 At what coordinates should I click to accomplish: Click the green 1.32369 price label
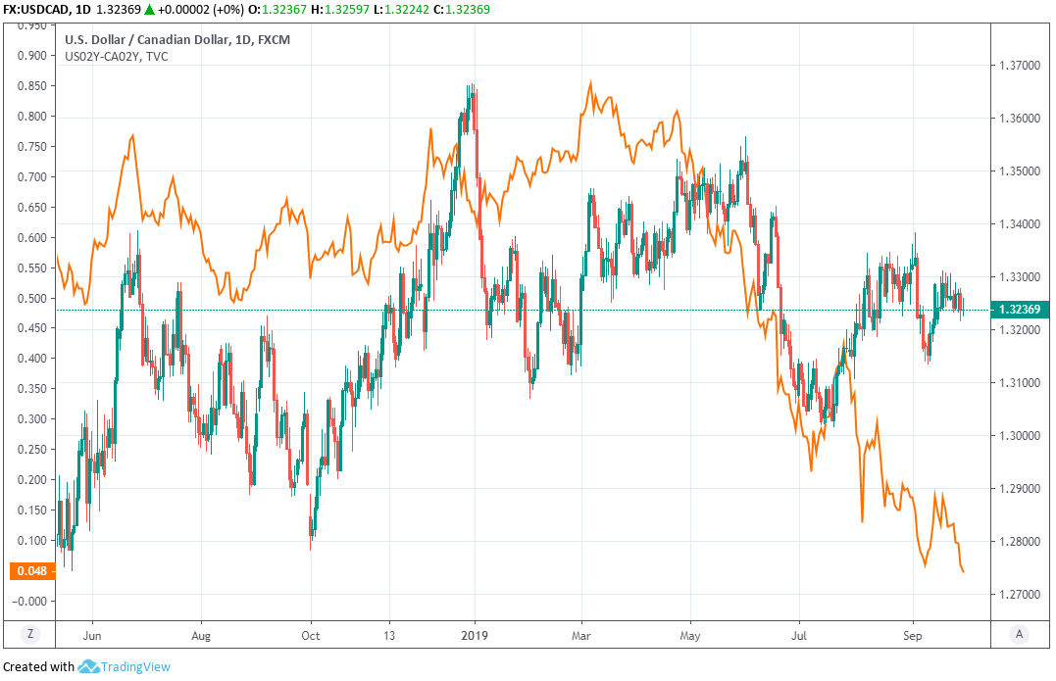click(1021, 310)
